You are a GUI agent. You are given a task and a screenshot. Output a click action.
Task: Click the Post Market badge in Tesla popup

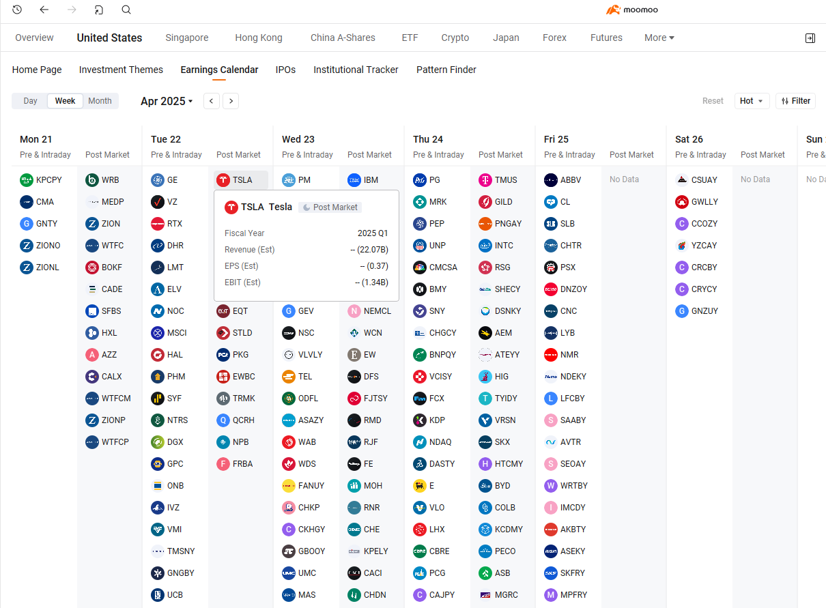pyautogui.click(x=330, y=207)
